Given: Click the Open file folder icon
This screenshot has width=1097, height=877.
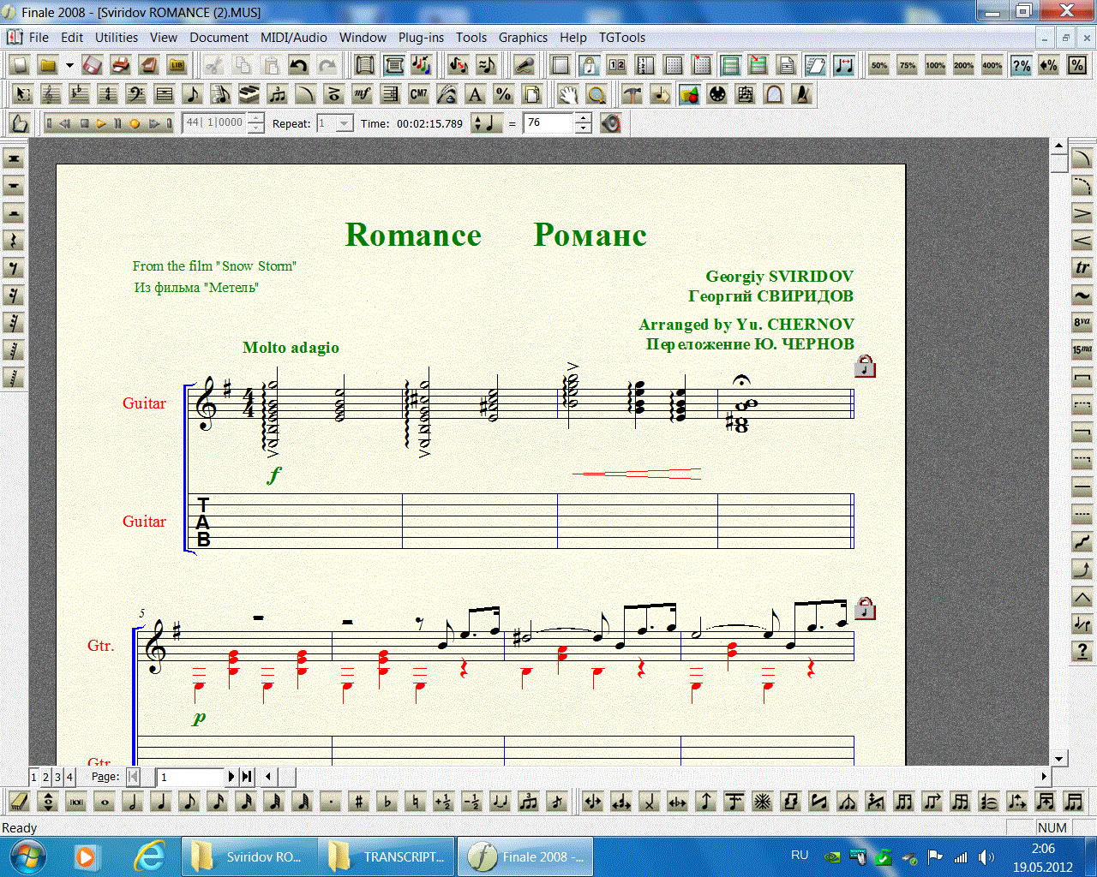Looking at the screenshot, I should pos(48,65).
